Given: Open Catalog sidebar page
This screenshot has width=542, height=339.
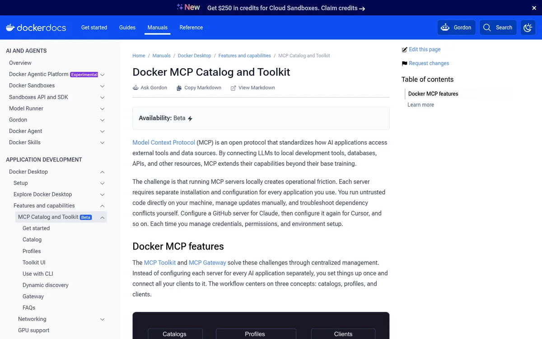Looking at the screenshot, I should point(32,240).
